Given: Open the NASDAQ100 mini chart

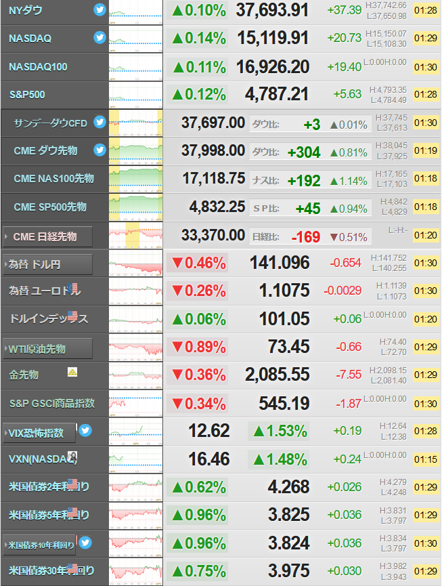Looking at the screenshot, I should click(136, 67).
